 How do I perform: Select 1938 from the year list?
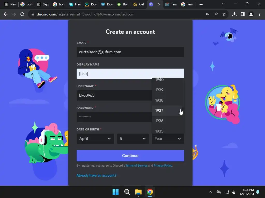point(168,100)
